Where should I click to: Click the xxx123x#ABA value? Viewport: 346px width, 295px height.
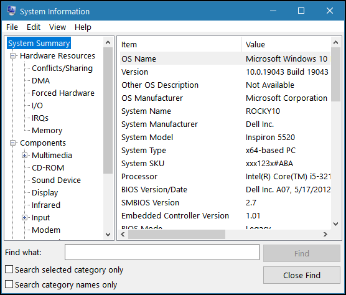269,164
